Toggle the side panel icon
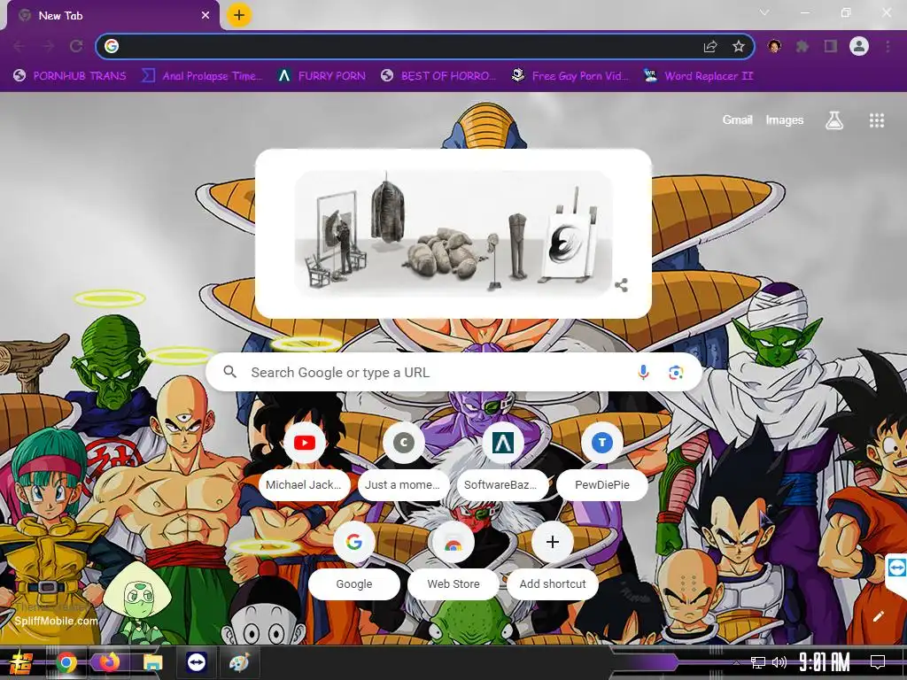This screenshot has height=680, width=907. coord(831,46)
